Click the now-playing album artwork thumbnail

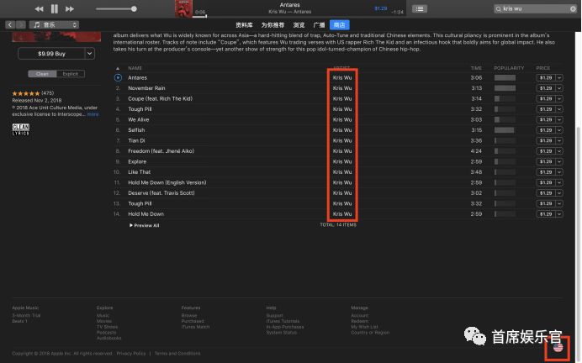pos(183,9)
